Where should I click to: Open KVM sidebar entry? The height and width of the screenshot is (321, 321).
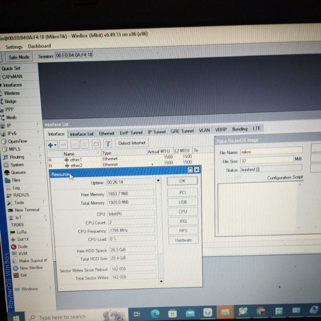coord(20,254)
